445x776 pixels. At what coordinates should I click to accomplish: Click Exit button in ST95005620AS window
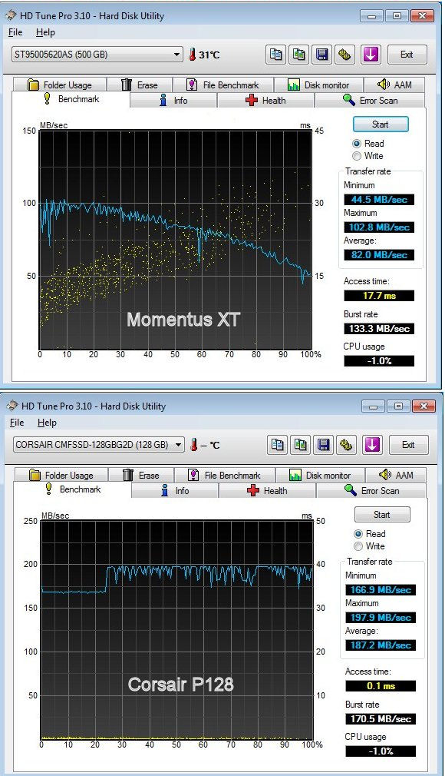pos(407,55)
